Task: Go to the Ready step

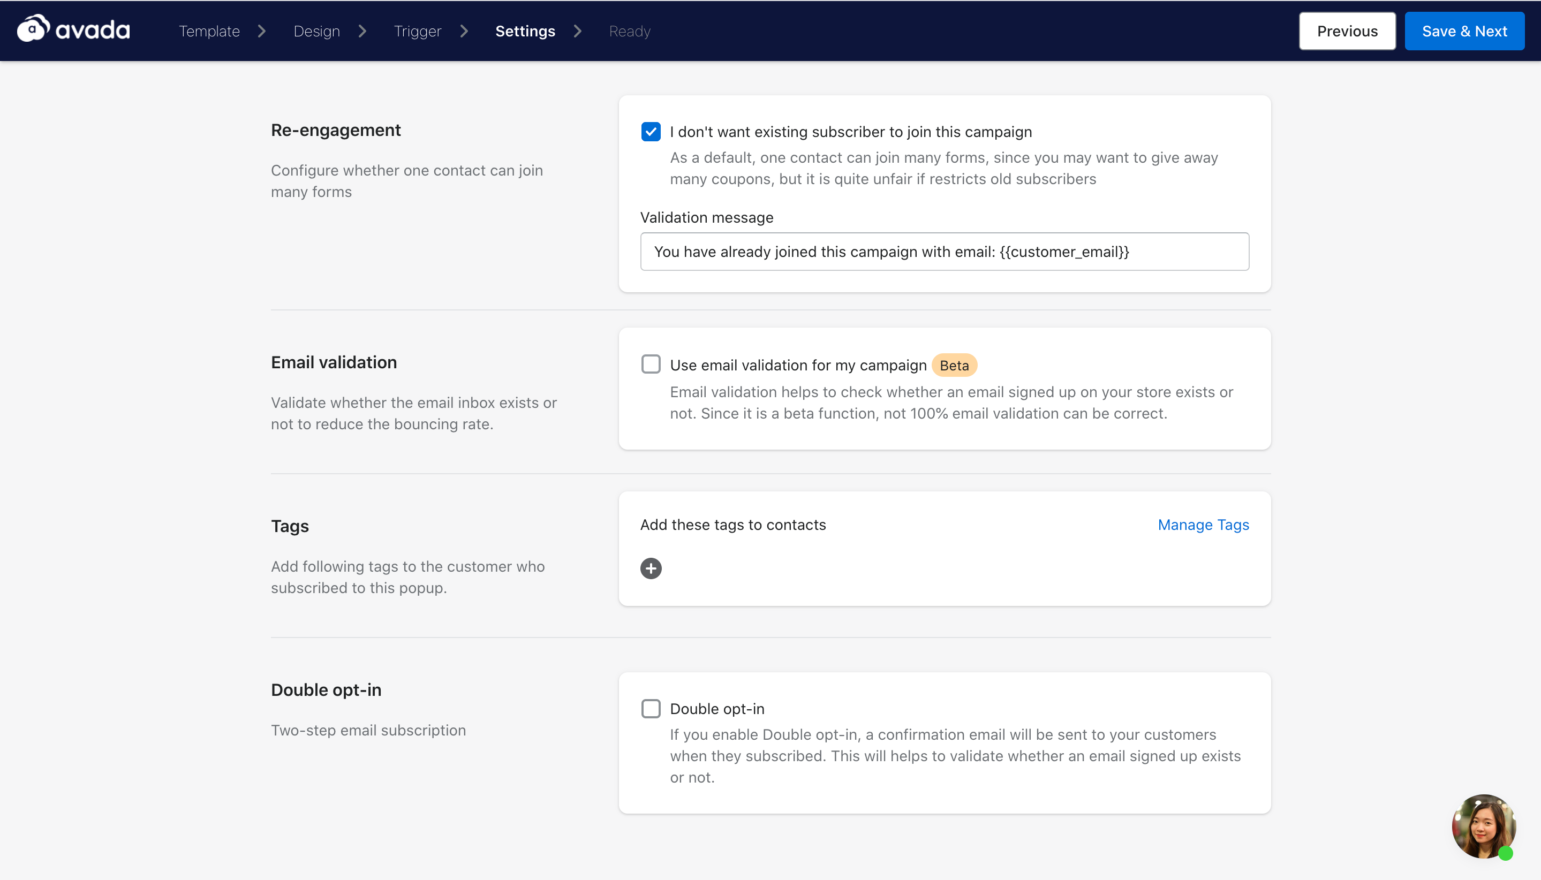Action: point(629,32)
